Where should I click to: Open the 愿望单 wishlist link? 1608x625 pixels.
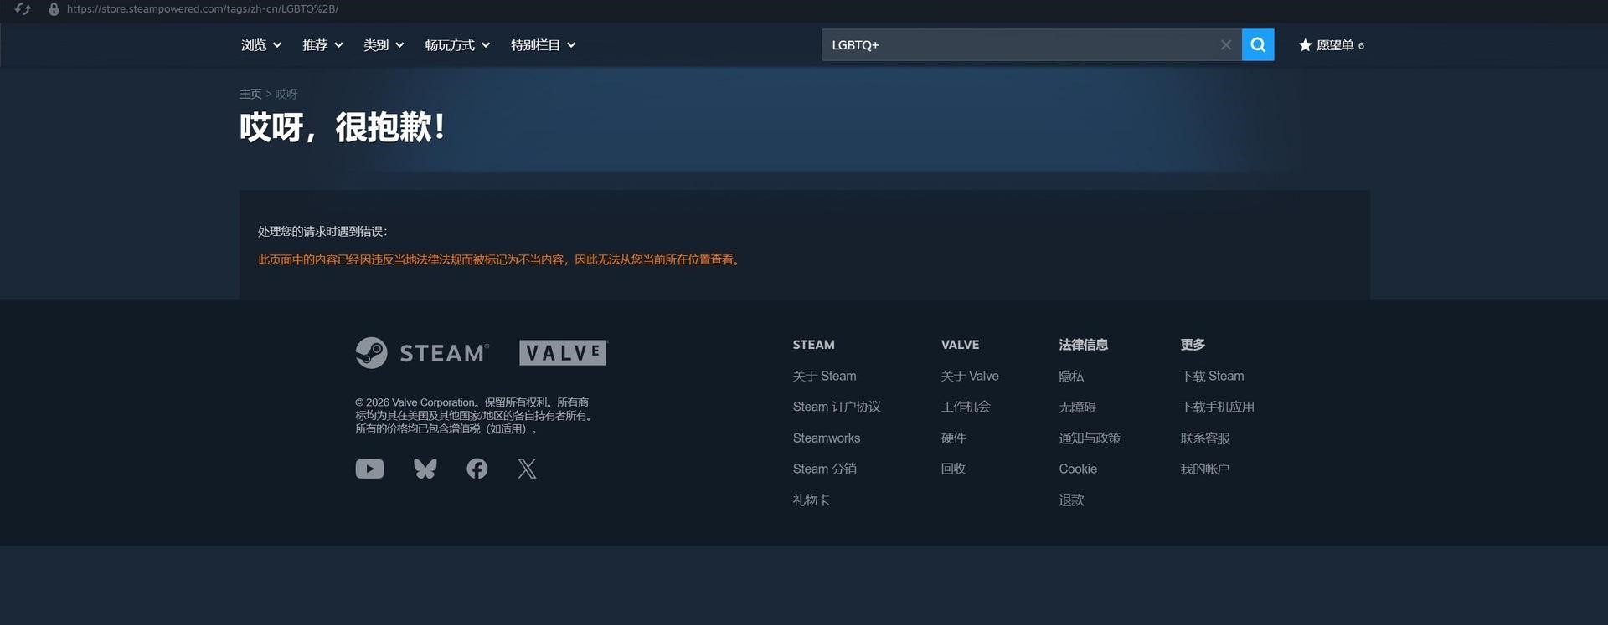1332,45
